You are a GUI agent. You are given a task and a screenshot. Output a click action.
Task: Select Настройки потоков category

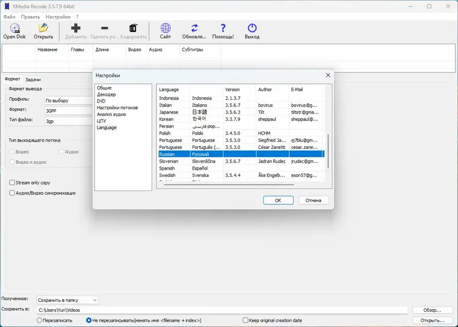point(117,108)
